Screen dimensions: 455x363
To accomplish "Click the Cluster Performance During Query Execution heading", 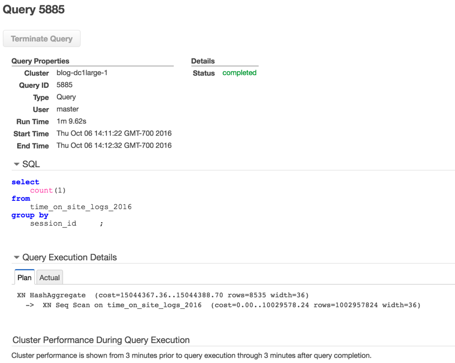I will coord(101,340).
